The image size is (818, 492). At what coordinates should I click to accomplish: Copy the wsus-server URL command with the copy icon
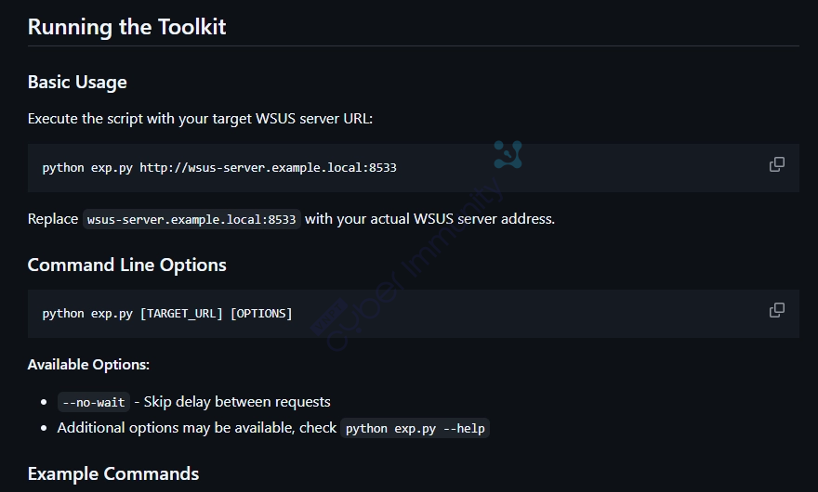777,164
